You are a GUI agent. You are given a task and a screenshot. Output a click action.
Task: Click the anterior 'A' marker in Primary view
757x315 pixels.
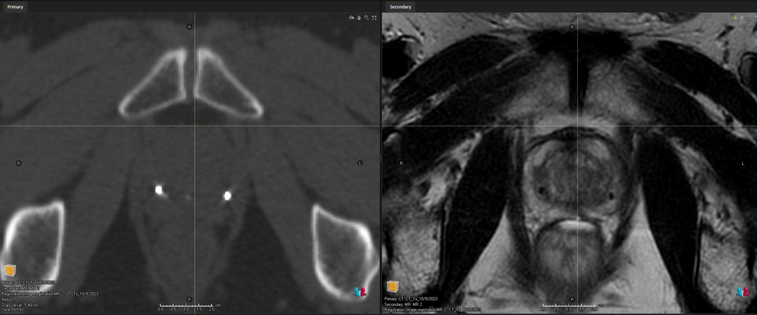pyautogui.click(x=189, y=27)
